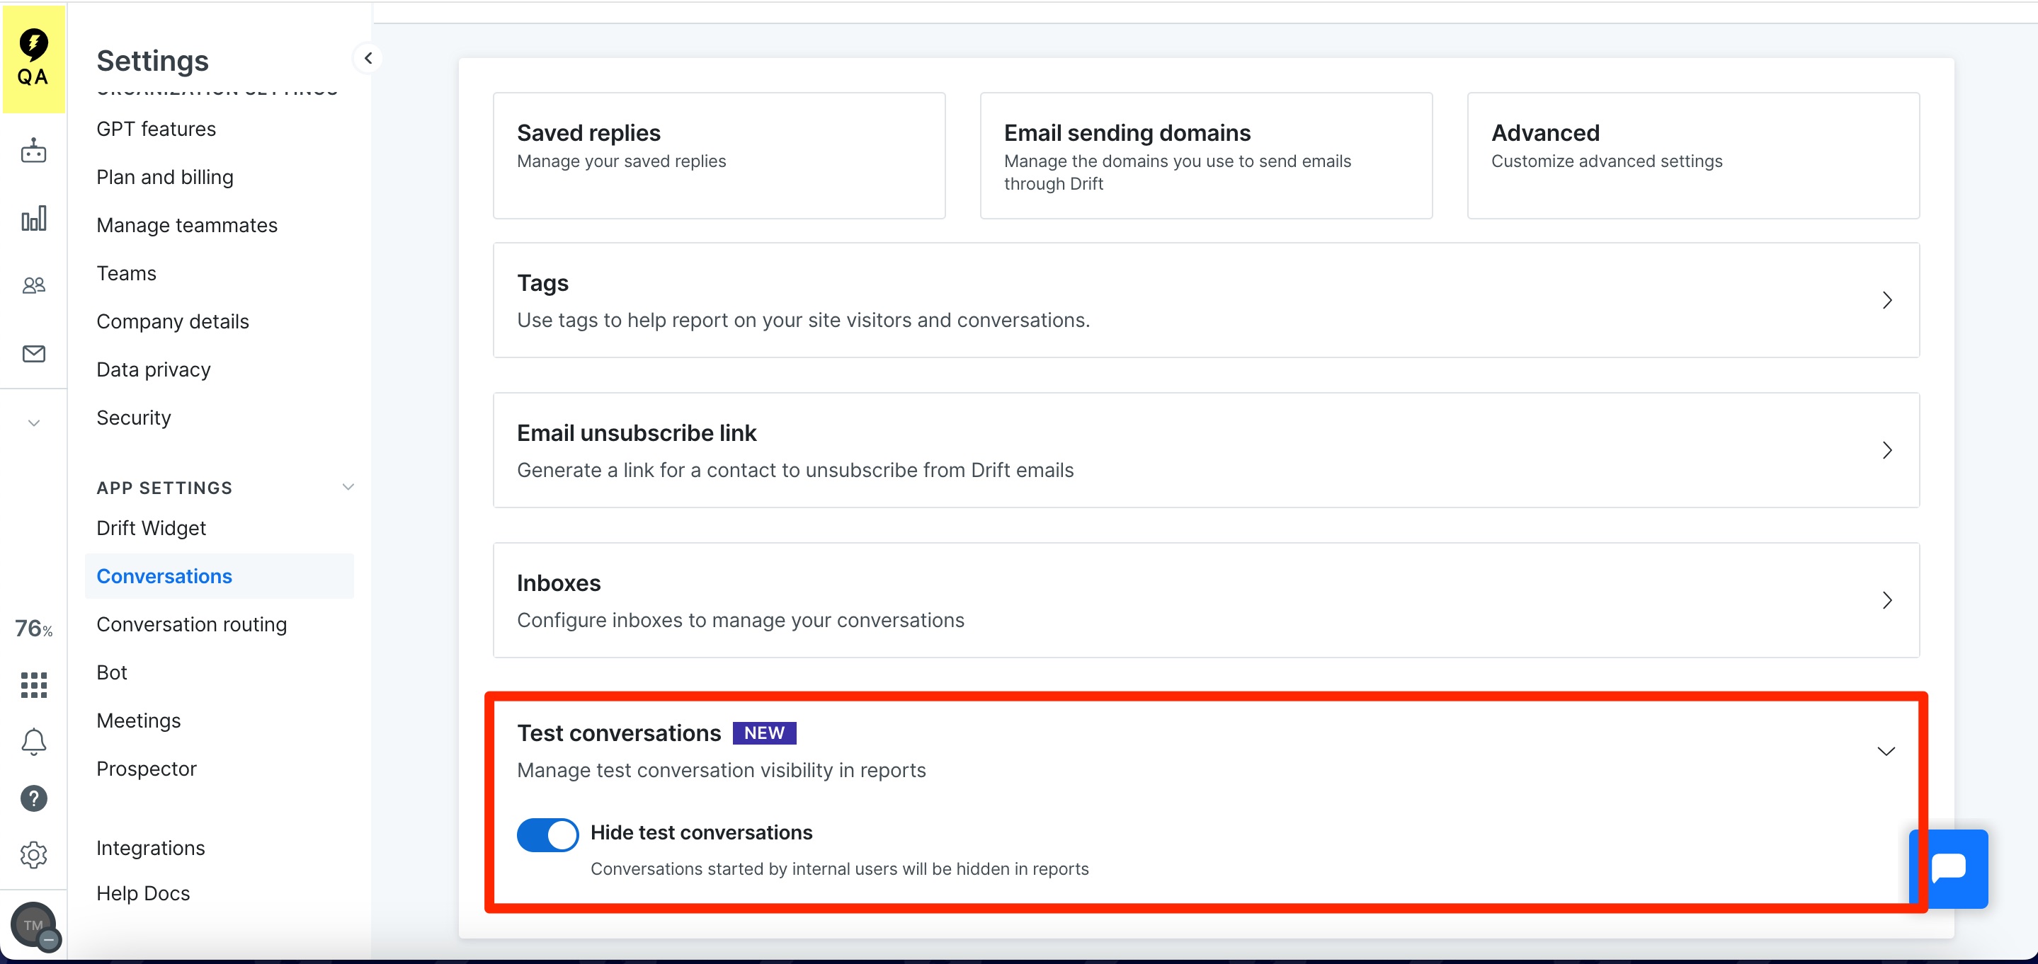Open the Saved replies card
Viewport: 2038px width, 964px height.
[719, 156]
